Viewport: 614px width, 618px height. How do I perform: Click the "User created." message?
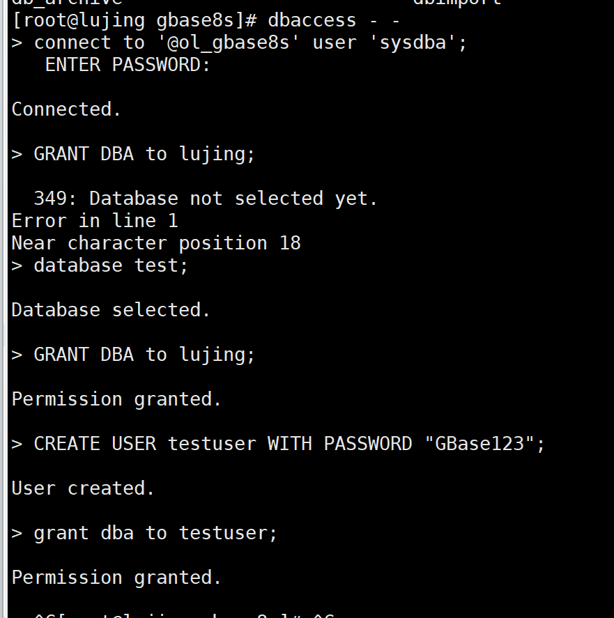tap(83, 488)
